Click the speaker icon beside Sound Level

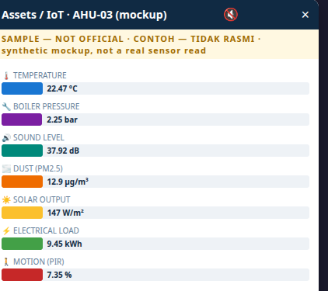(x=6, y=137)
